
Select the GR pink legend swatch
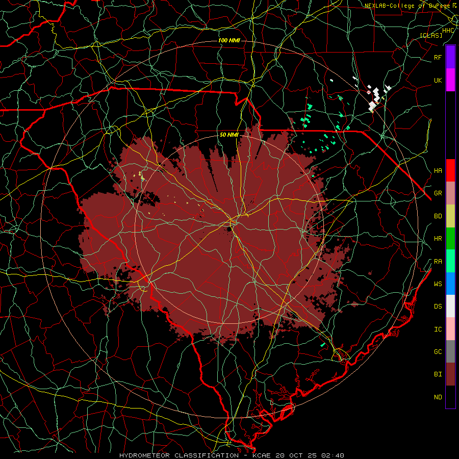click(x=450, y=193)
